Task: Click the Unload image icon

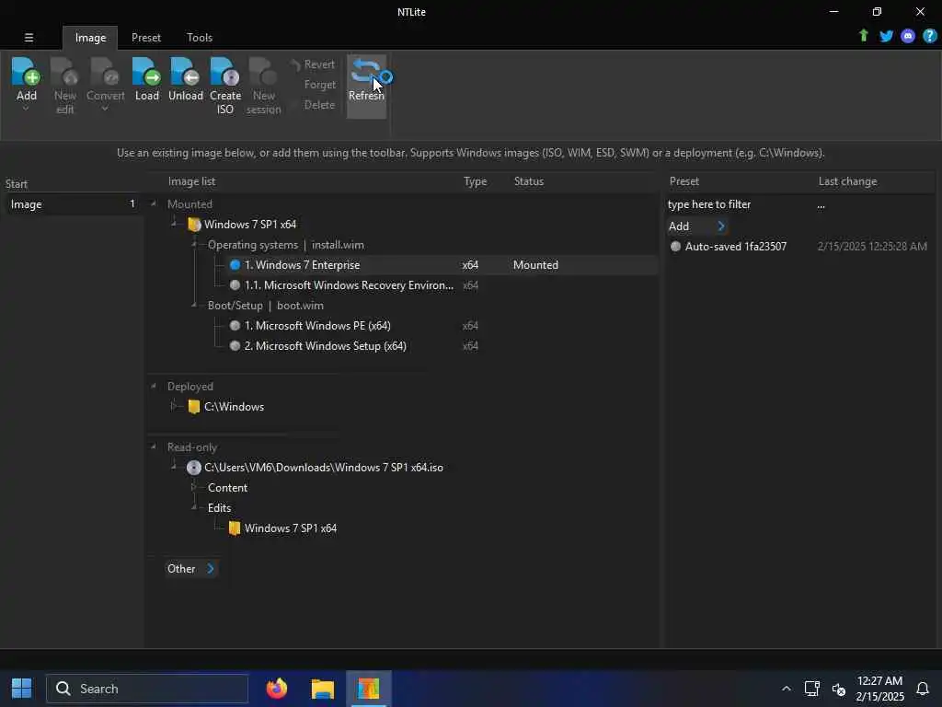Action: click(x=185, y=72)
